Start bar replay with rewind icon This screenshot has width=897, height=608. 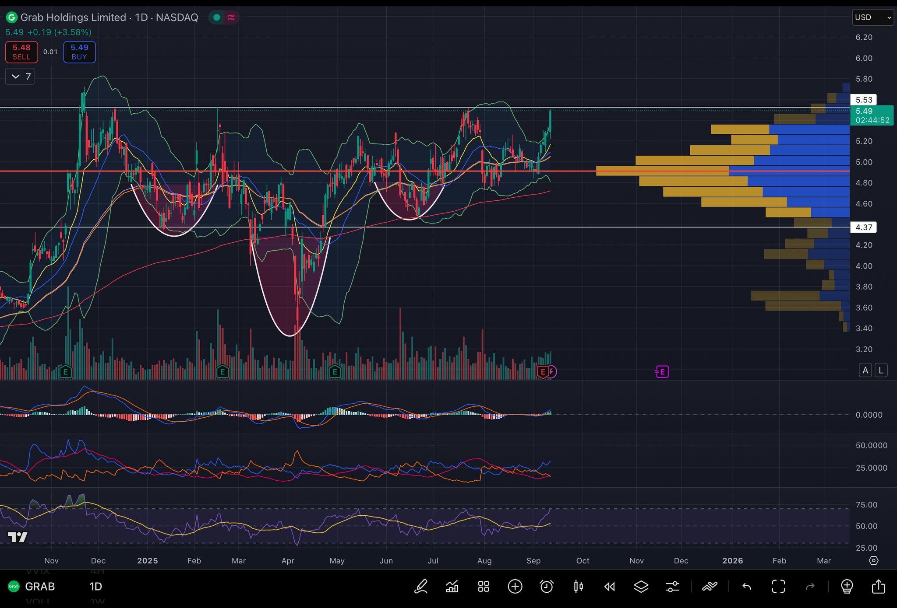click(x=610, y=587)
